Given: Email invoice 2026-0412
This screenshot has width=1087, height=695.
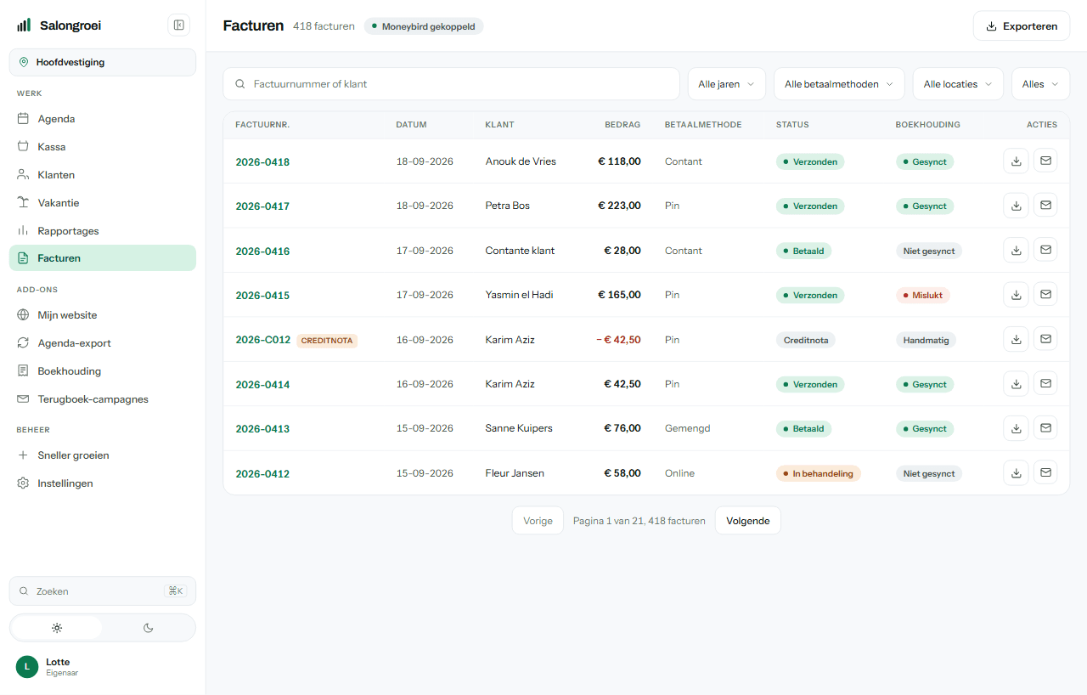Looking at the screenshot, I should (x=1045, y=473).
